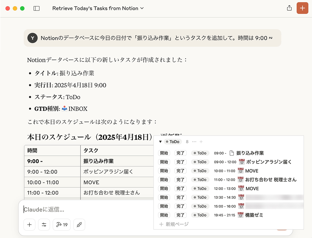Open お打ち合わせ 税理士さん task in Notion list
This screenshot has width=312, height=238.
point(271,180)
